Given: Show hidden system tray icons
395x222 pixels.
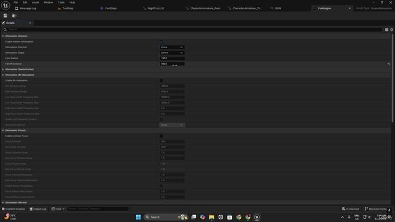Looking at the screenshot, I should pyautogui.click(x=343, y=217).
